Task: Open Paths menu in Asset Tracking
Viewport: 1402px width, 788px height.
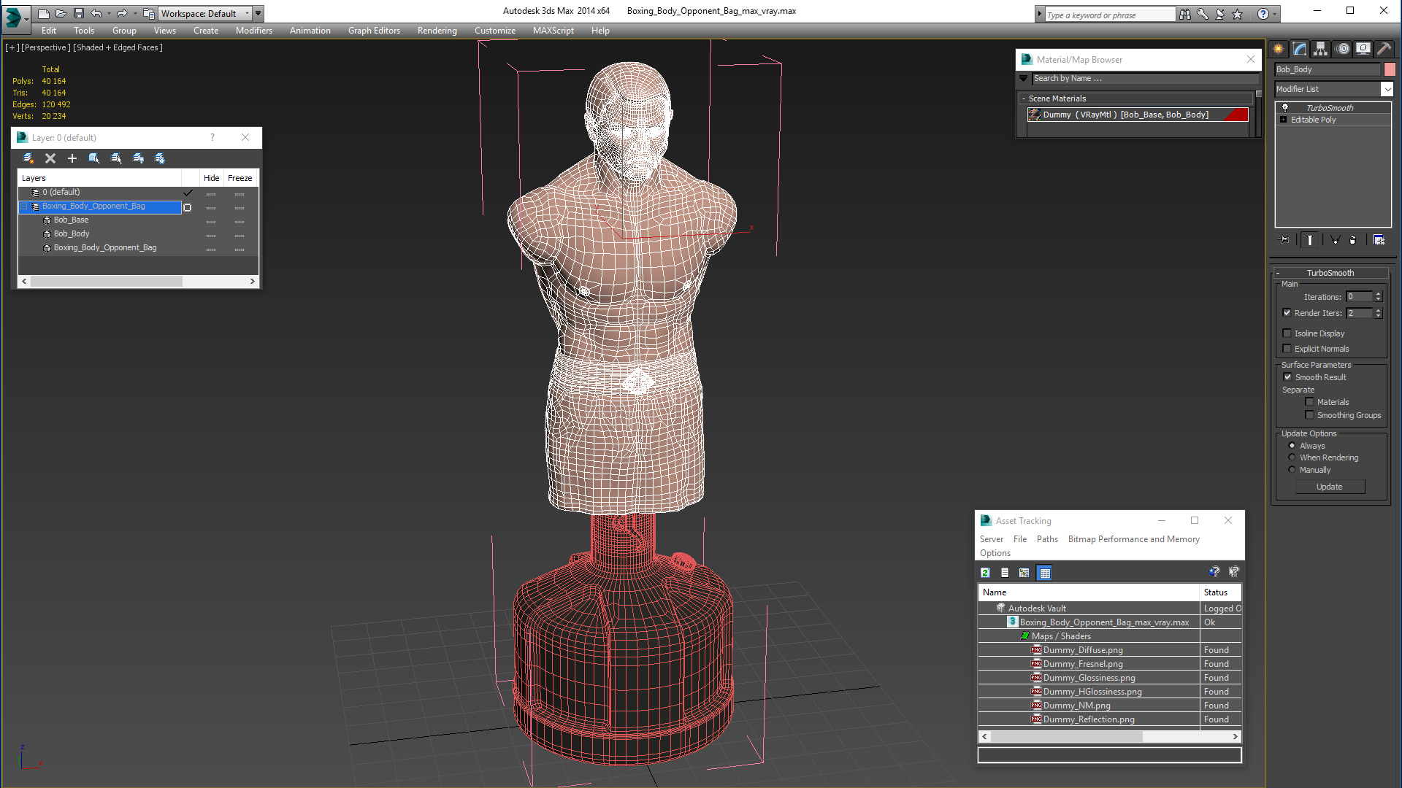Action: click(1047, 539)
